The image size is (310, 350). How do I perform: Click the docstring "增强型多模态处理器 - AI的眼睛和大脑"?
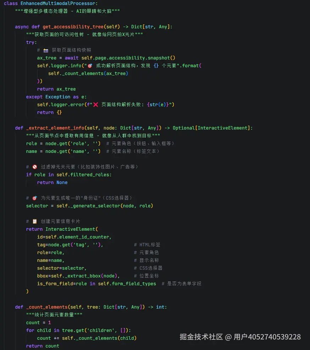coord(67,11)
